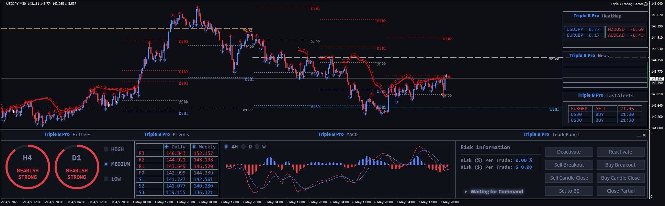
Task: Click the D1 bearish strength gauge
Action: [77, 167]
